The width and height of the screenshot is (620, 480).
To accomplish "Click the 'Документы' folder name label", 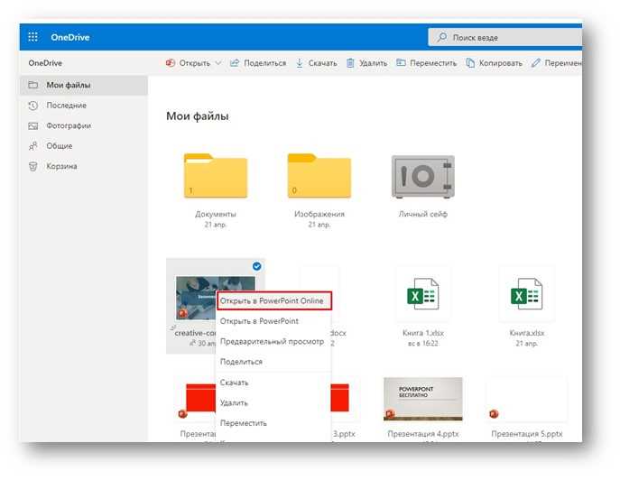I will click(x=216, y=214).
